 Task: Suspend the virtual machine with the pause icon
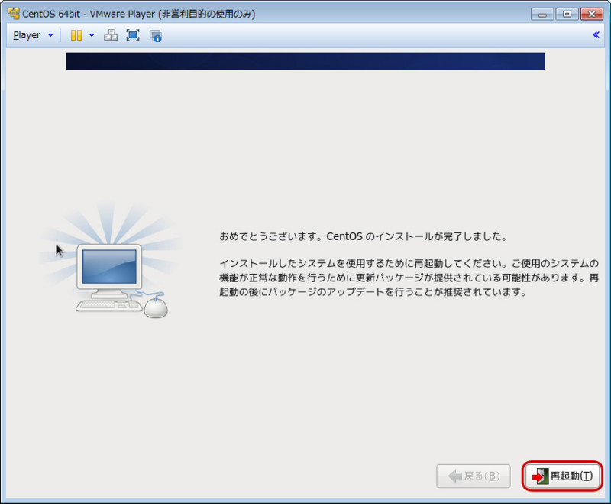click(76, 34)
